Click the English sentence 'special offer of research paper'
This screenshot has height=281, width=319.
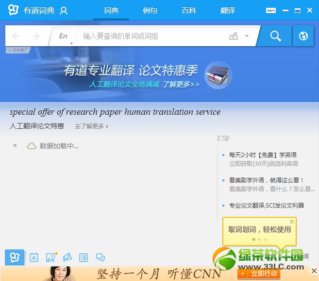(x=115, y=112)
